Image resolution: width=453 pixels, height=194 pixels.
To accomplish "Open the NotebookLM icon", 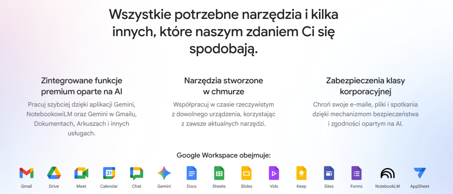I will click(x=388, y=173).
